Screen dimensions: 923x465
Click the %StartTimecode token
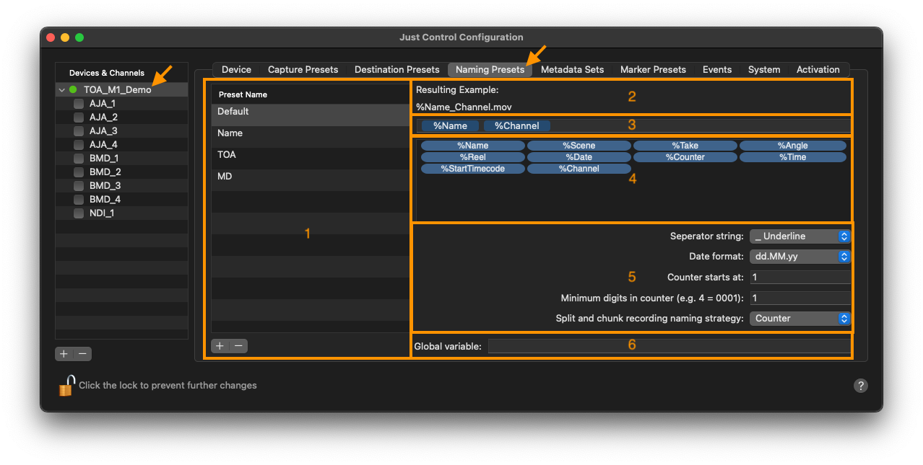coord(473,169)
